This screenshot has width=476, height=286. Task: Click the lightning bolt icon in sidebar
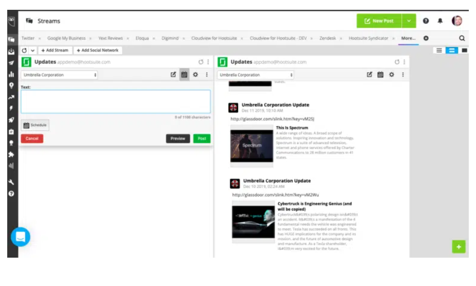click(x=11, y=108)
